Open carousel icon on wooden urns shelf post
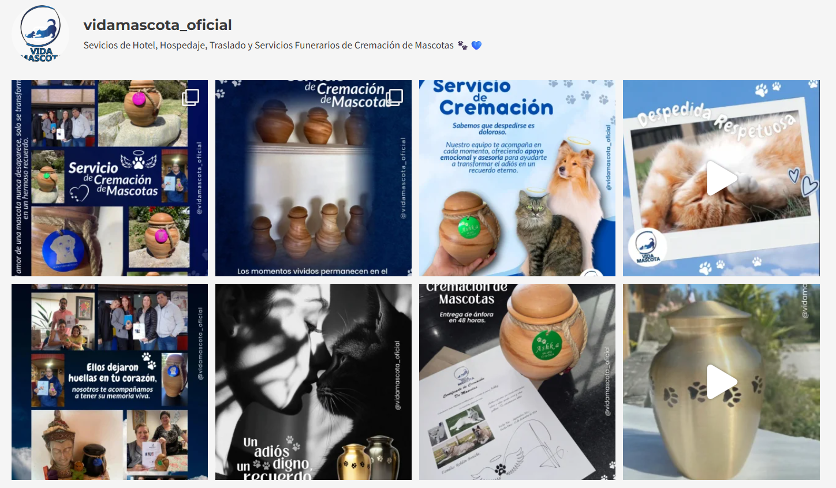 [394, 97]
